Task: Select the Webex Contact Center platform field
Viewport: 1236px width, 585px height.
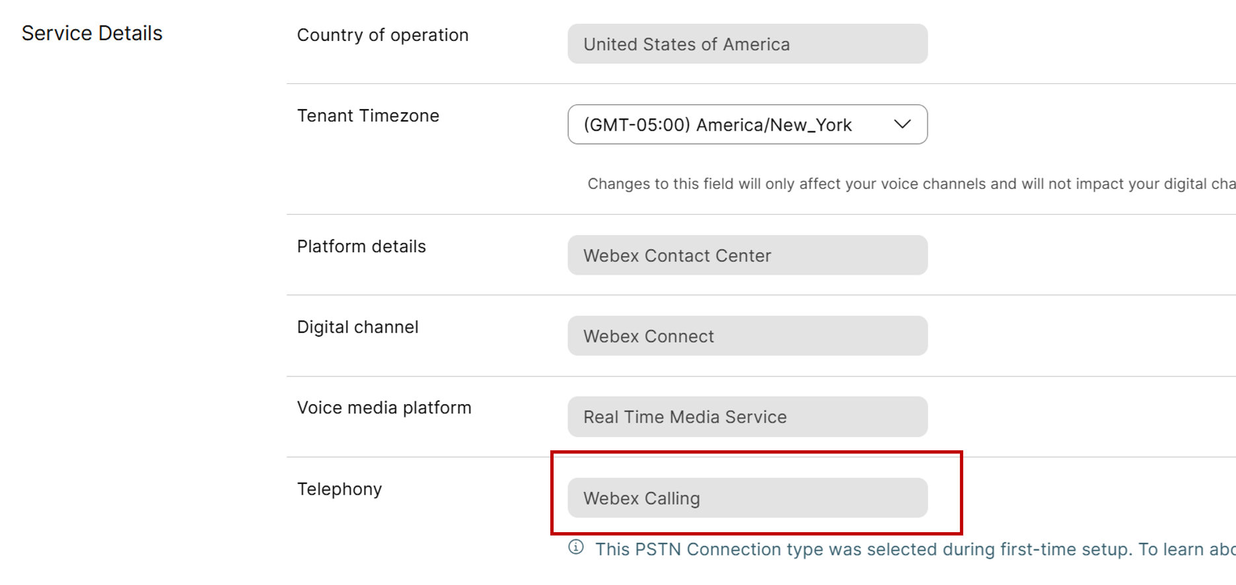Action: (x=747, y=256)
